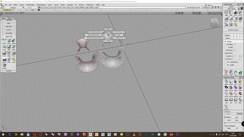Open the Preferences menu
This screenshot has width=244, height=137.
point(90,5)
